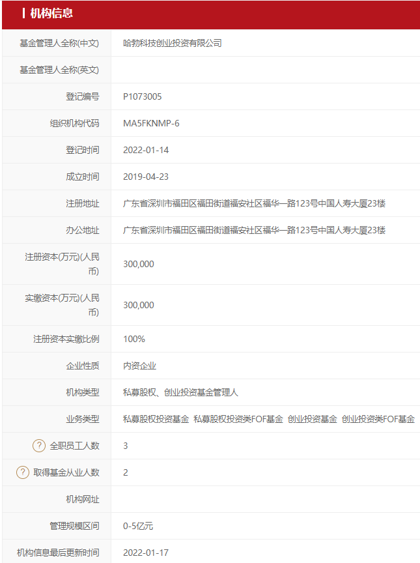
Task: Click paid-in ratio value 100%
Action: [x=133, y=339]
